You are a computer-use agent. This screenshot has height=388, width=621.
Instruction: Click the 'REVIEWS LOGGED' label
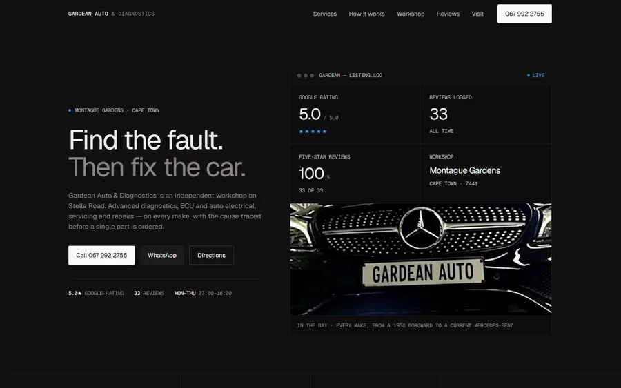(x=451, y=97)
